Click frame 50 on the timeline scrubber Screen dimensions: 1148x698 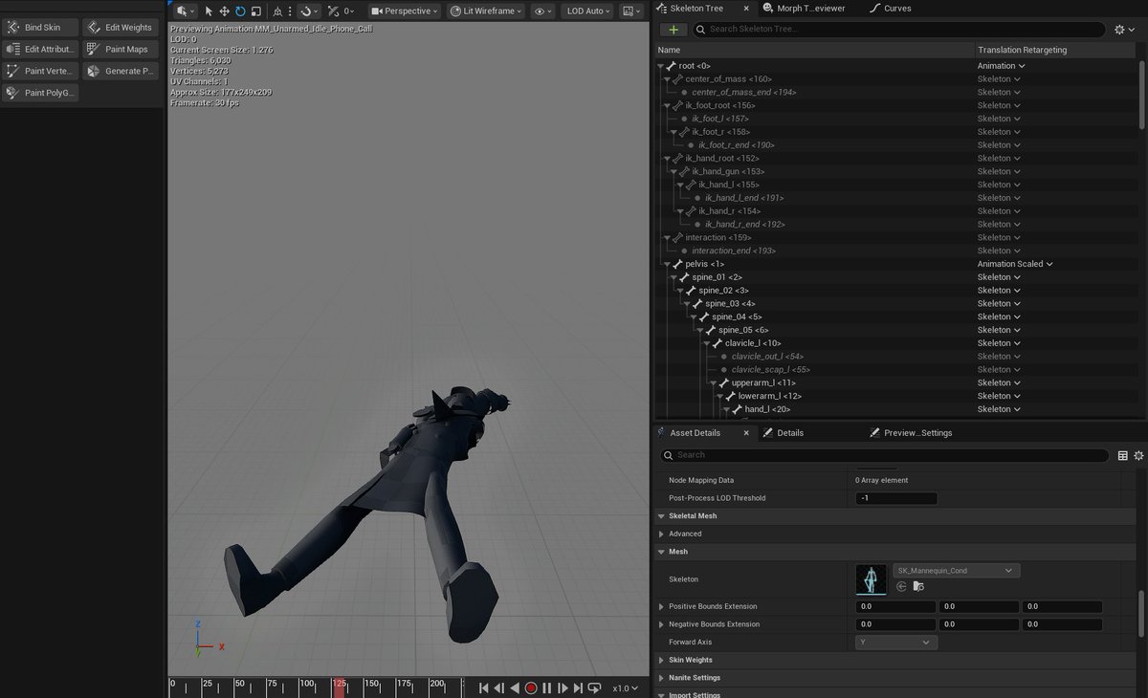point(240,685)
